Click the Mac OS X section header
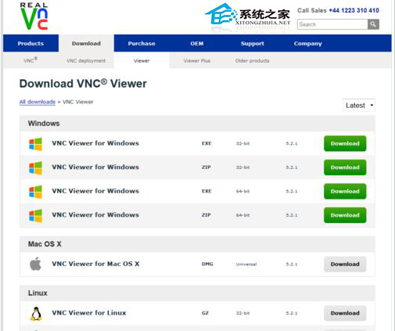 [197, 244]
